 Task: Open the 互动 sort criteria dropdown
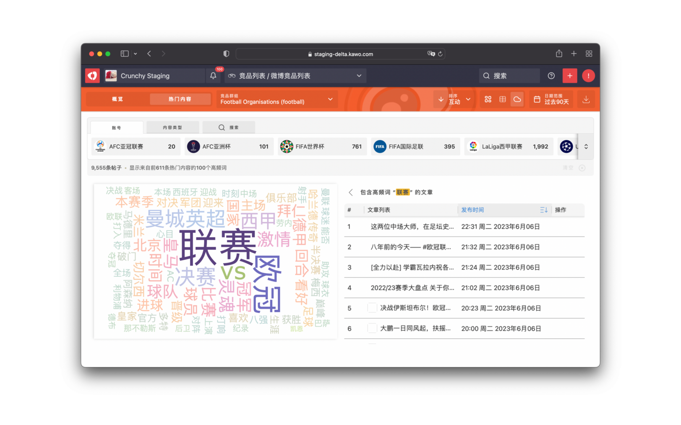[x=468, y=99]
